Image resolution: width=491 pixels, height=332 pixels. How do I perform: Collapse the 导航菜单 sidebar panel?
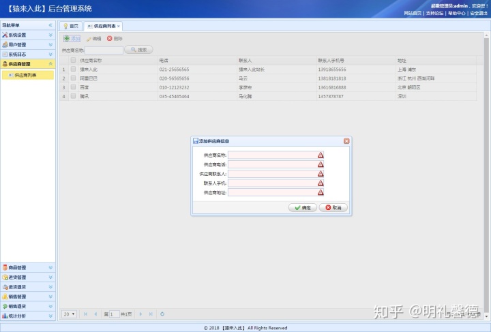50,25
